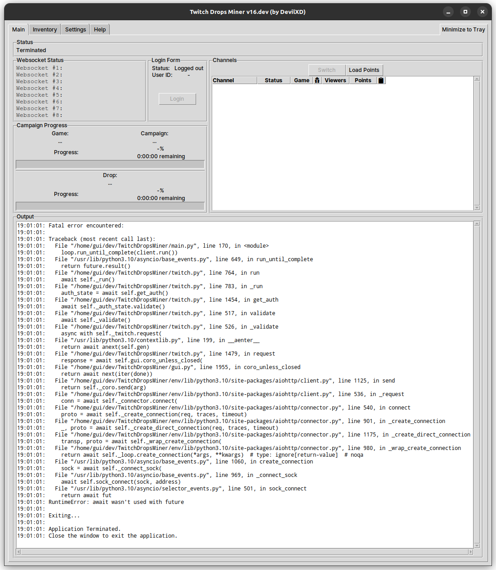
Task: Close the Twitch Drops Miner window
Action: [483, 12]
